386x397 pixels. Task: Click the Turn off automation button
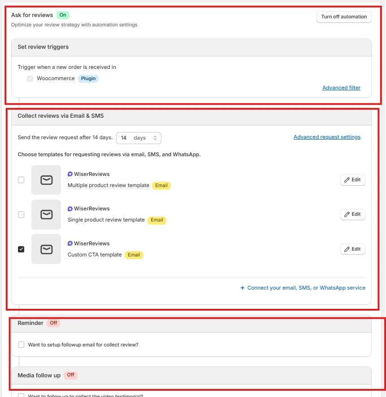(344, 17)
